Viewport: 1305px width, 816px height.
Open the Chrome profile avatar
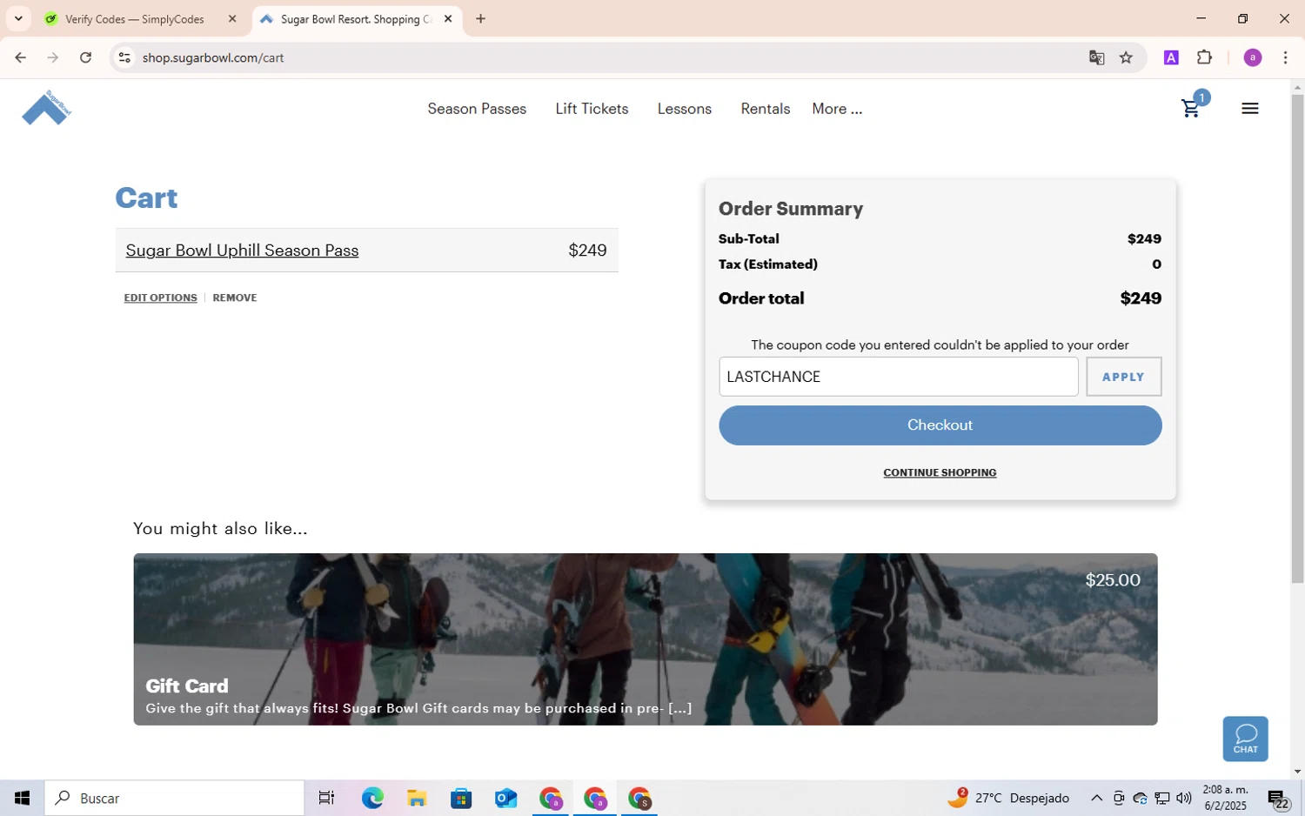(x=1253, y=57)
